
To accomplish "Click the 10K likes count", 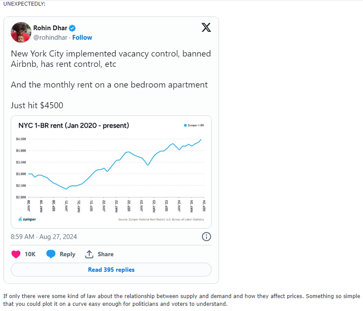I will click(30, 254).
